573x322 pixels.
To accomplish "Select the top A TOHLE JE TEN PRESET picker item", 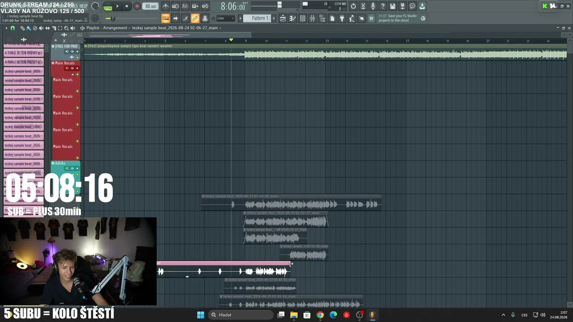I will (24, 53).
